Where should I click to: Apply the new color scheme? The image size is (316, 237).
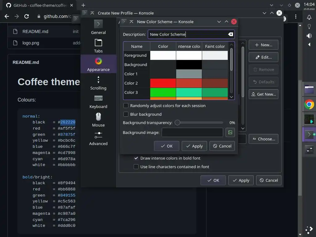pos(194,146)
